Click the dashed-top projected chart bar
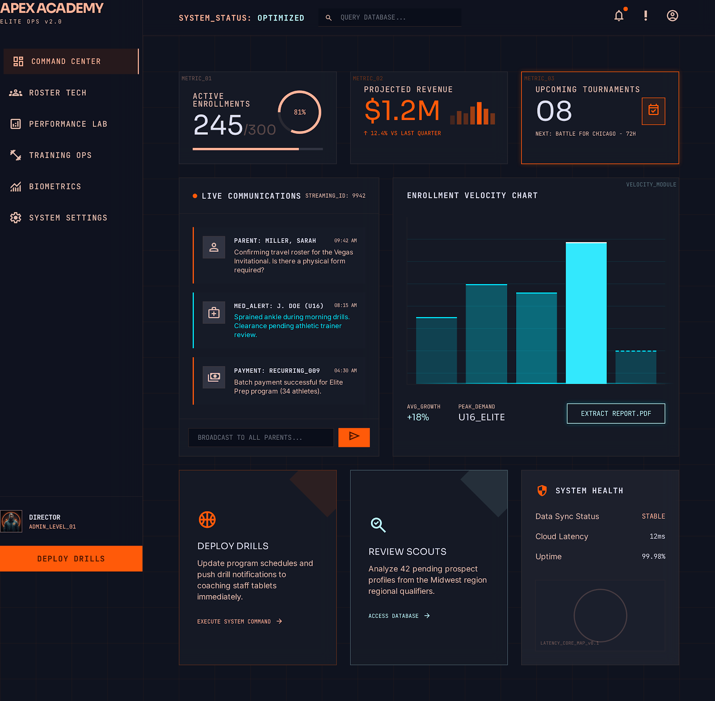Image resolution: width=715 pixels, height=701 pixels. click(x=635, y=367)
